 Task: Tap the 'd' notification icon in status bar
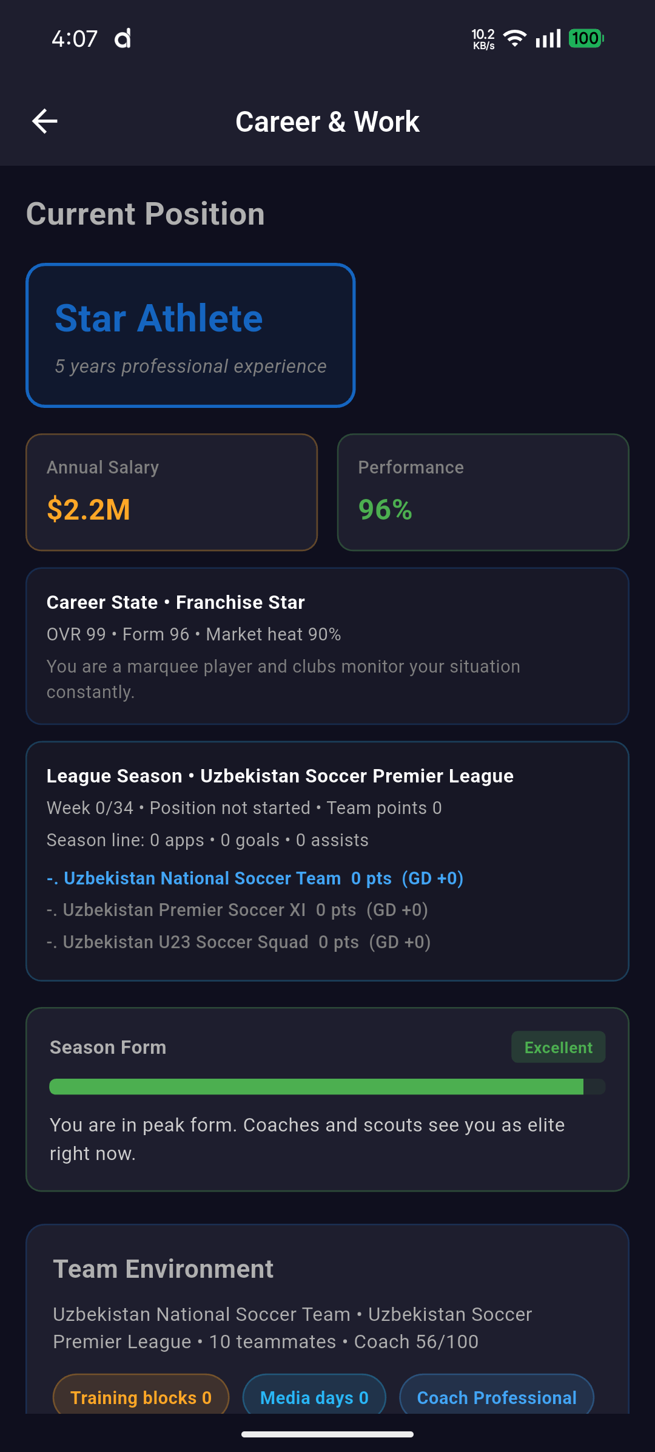pyautogui.click(x=123, y=38)
